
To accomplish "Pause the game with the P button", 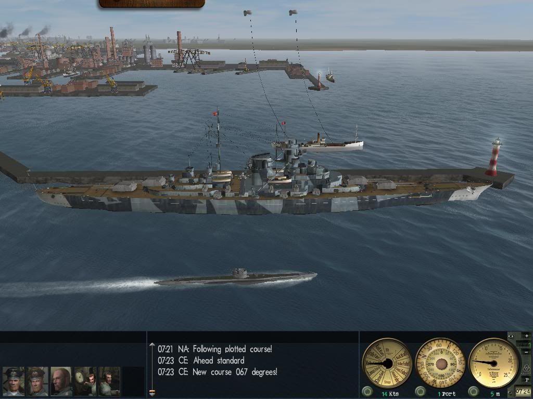I will coord(527,380).
